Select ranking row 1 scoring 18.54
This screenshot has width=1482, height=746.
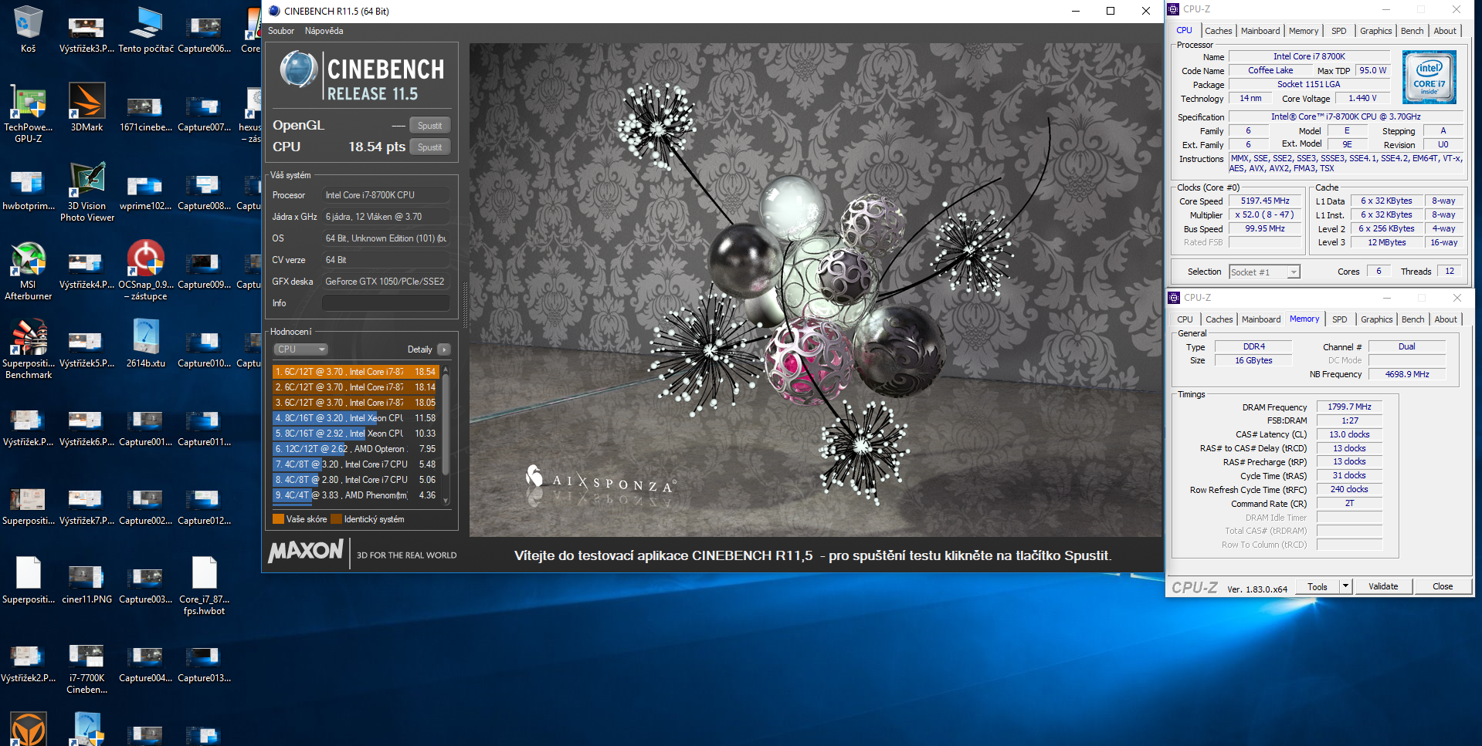[x=355, y=372]
